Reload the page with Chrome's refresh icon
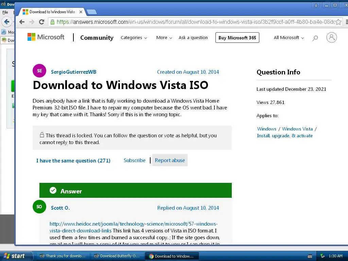The width and height of the screenshot is (348, 261). click(41, 22)
